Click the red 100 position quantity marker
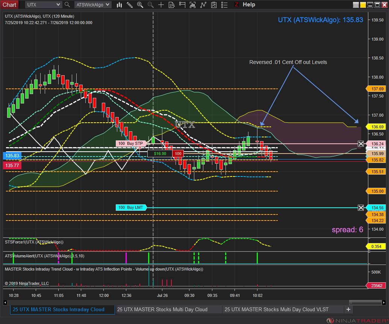 click(178, 154)
